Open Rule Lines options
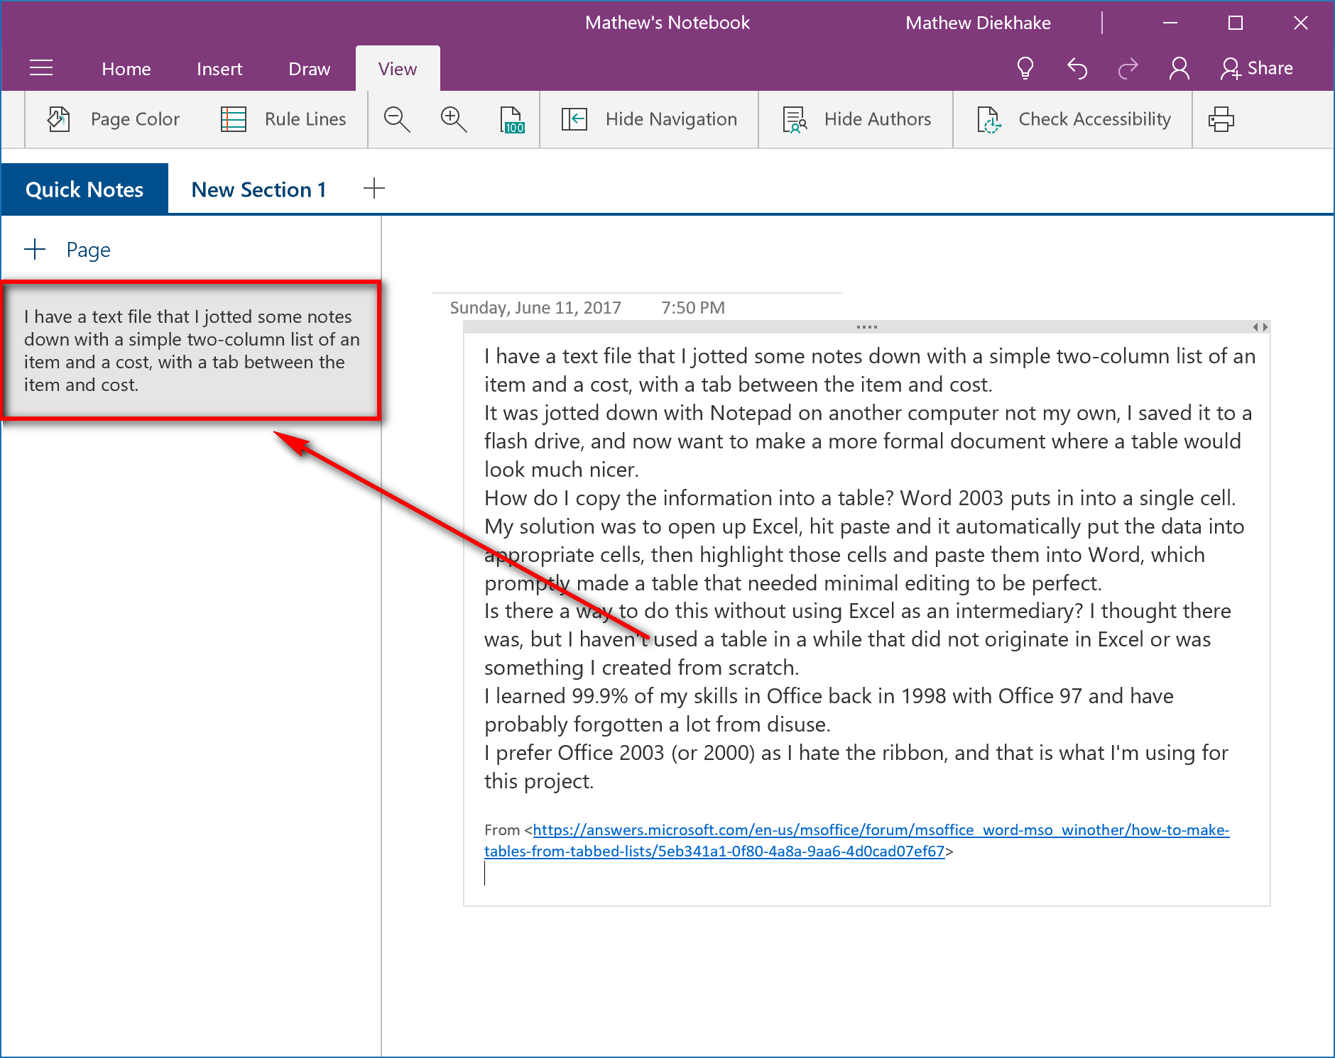This screenshot has height=1058, width=1335. (x=305, y=119)
